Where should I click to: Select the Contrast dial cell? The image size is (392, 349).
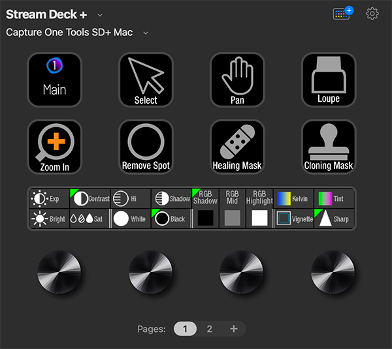coord(90,199)
